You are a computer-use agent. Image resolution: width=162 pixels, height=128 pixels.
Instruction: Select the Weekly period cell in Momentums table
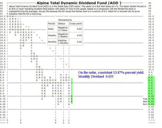click(53, 35)
